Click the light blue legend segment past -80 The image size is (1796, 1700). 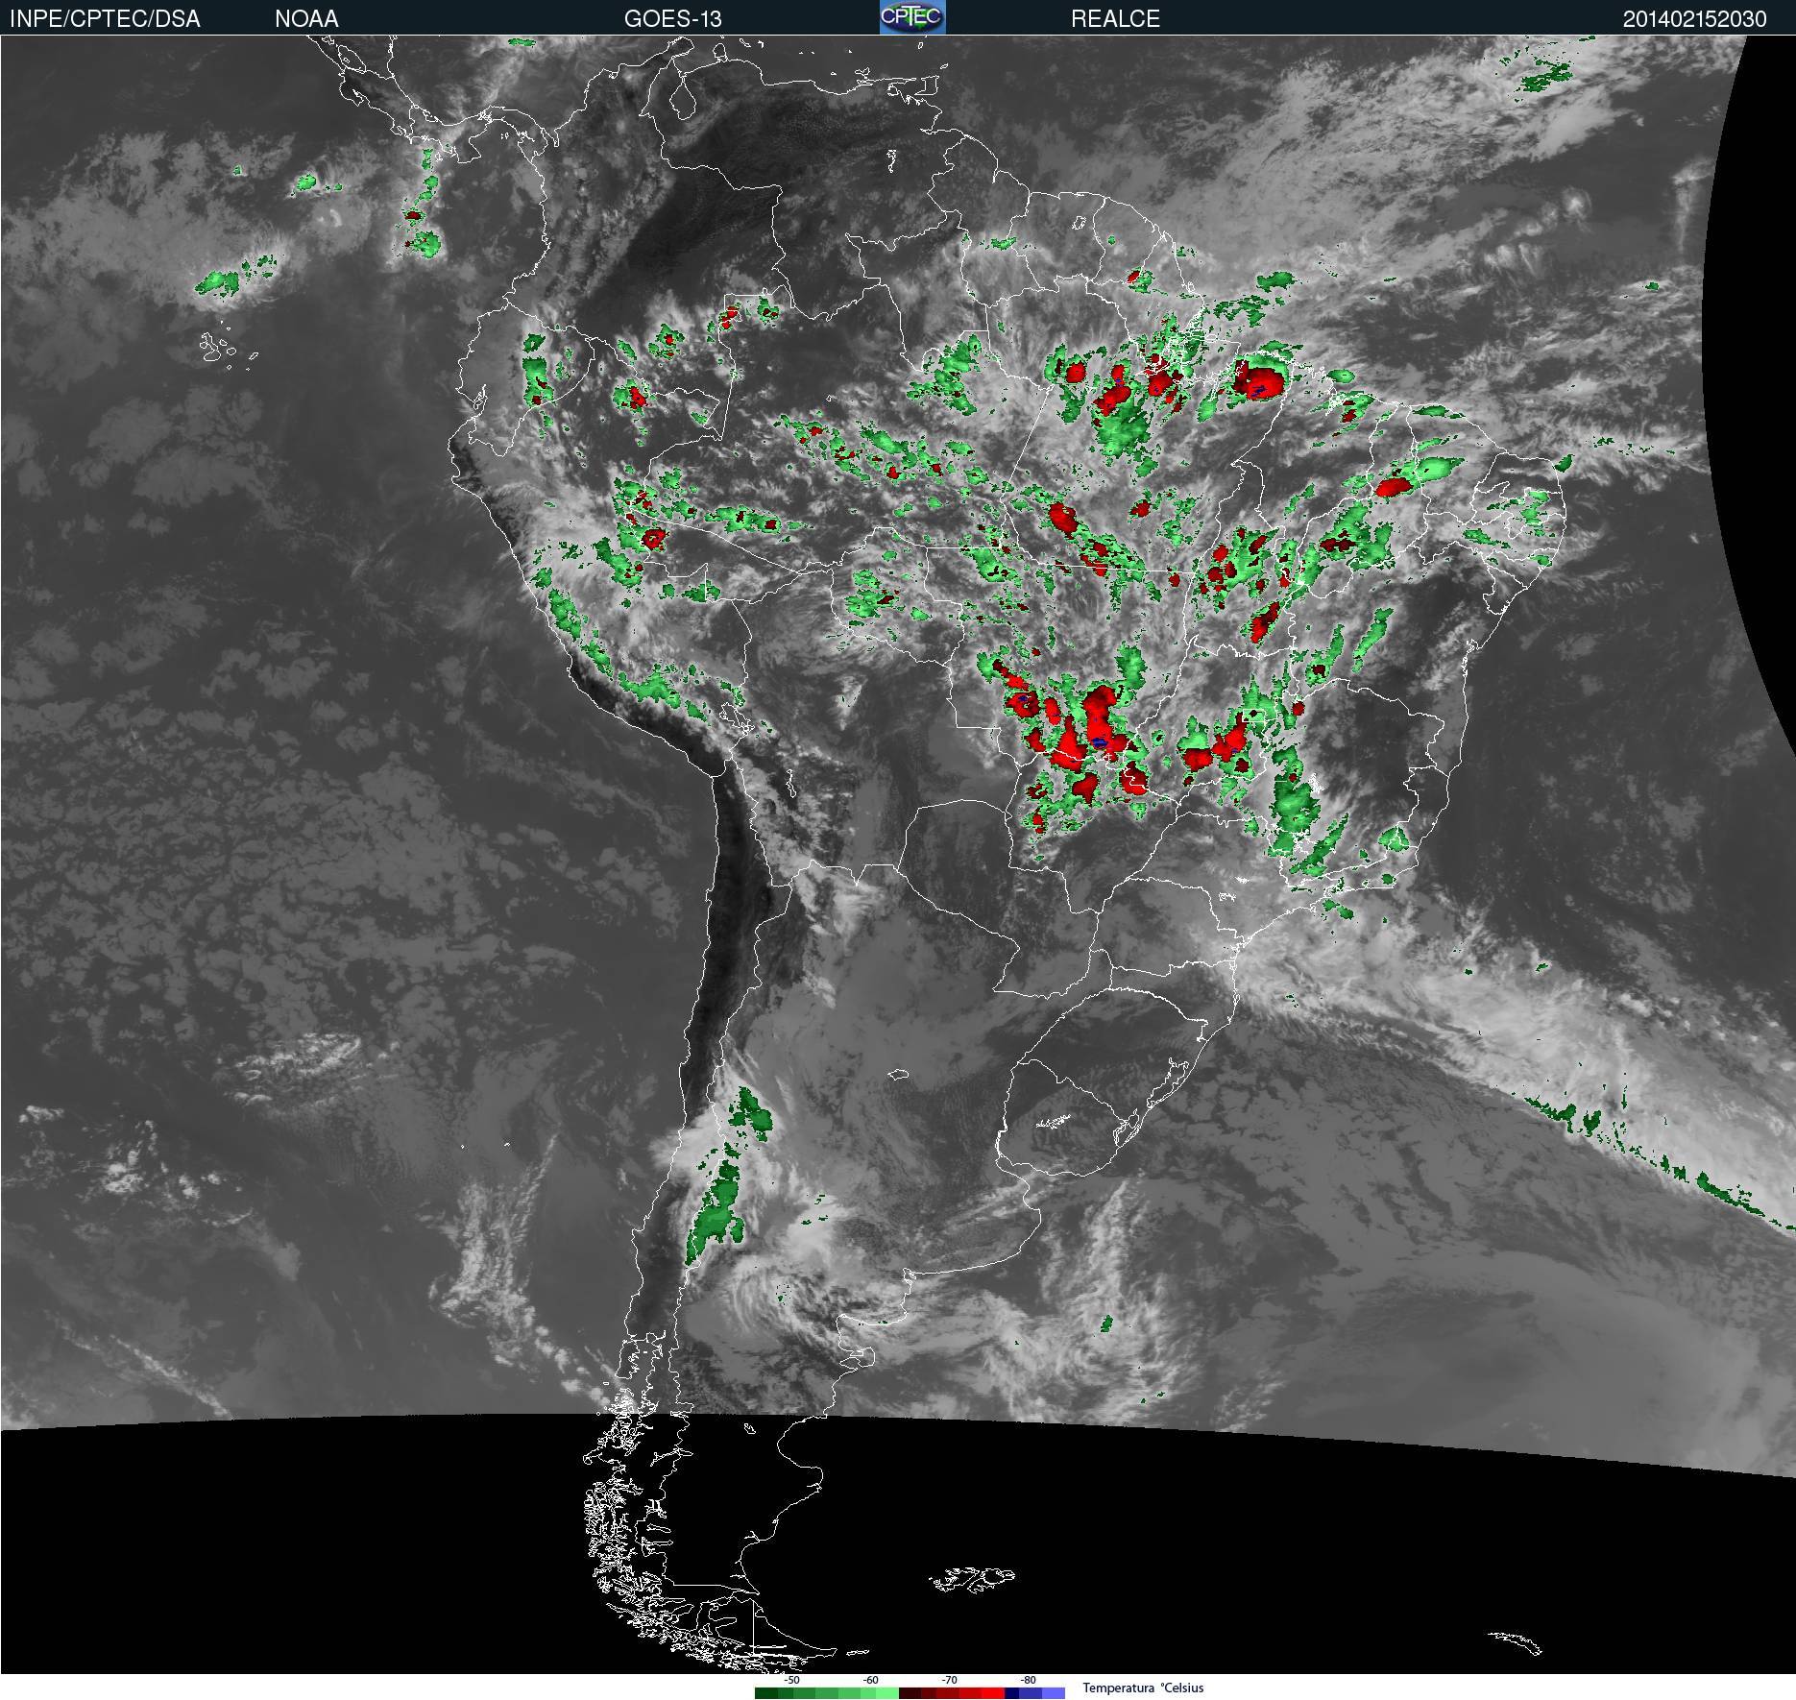point(1054,1693)
